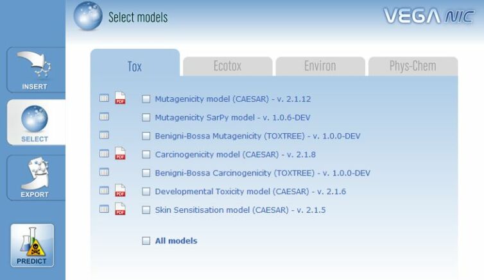Image resolution: width=484 pixels, height=280 pixels.
Task: Go to the Phys-Chem tab
Action: (412, 67)
